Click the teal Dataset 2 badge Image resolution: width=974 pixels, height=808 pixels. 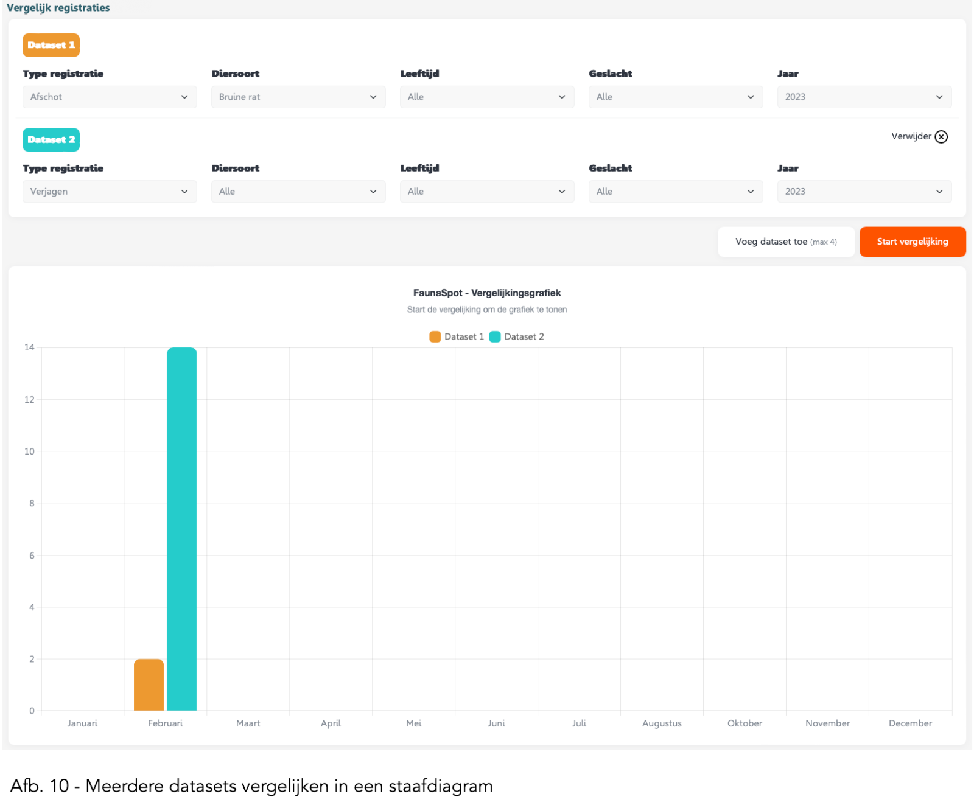(51, 140)
